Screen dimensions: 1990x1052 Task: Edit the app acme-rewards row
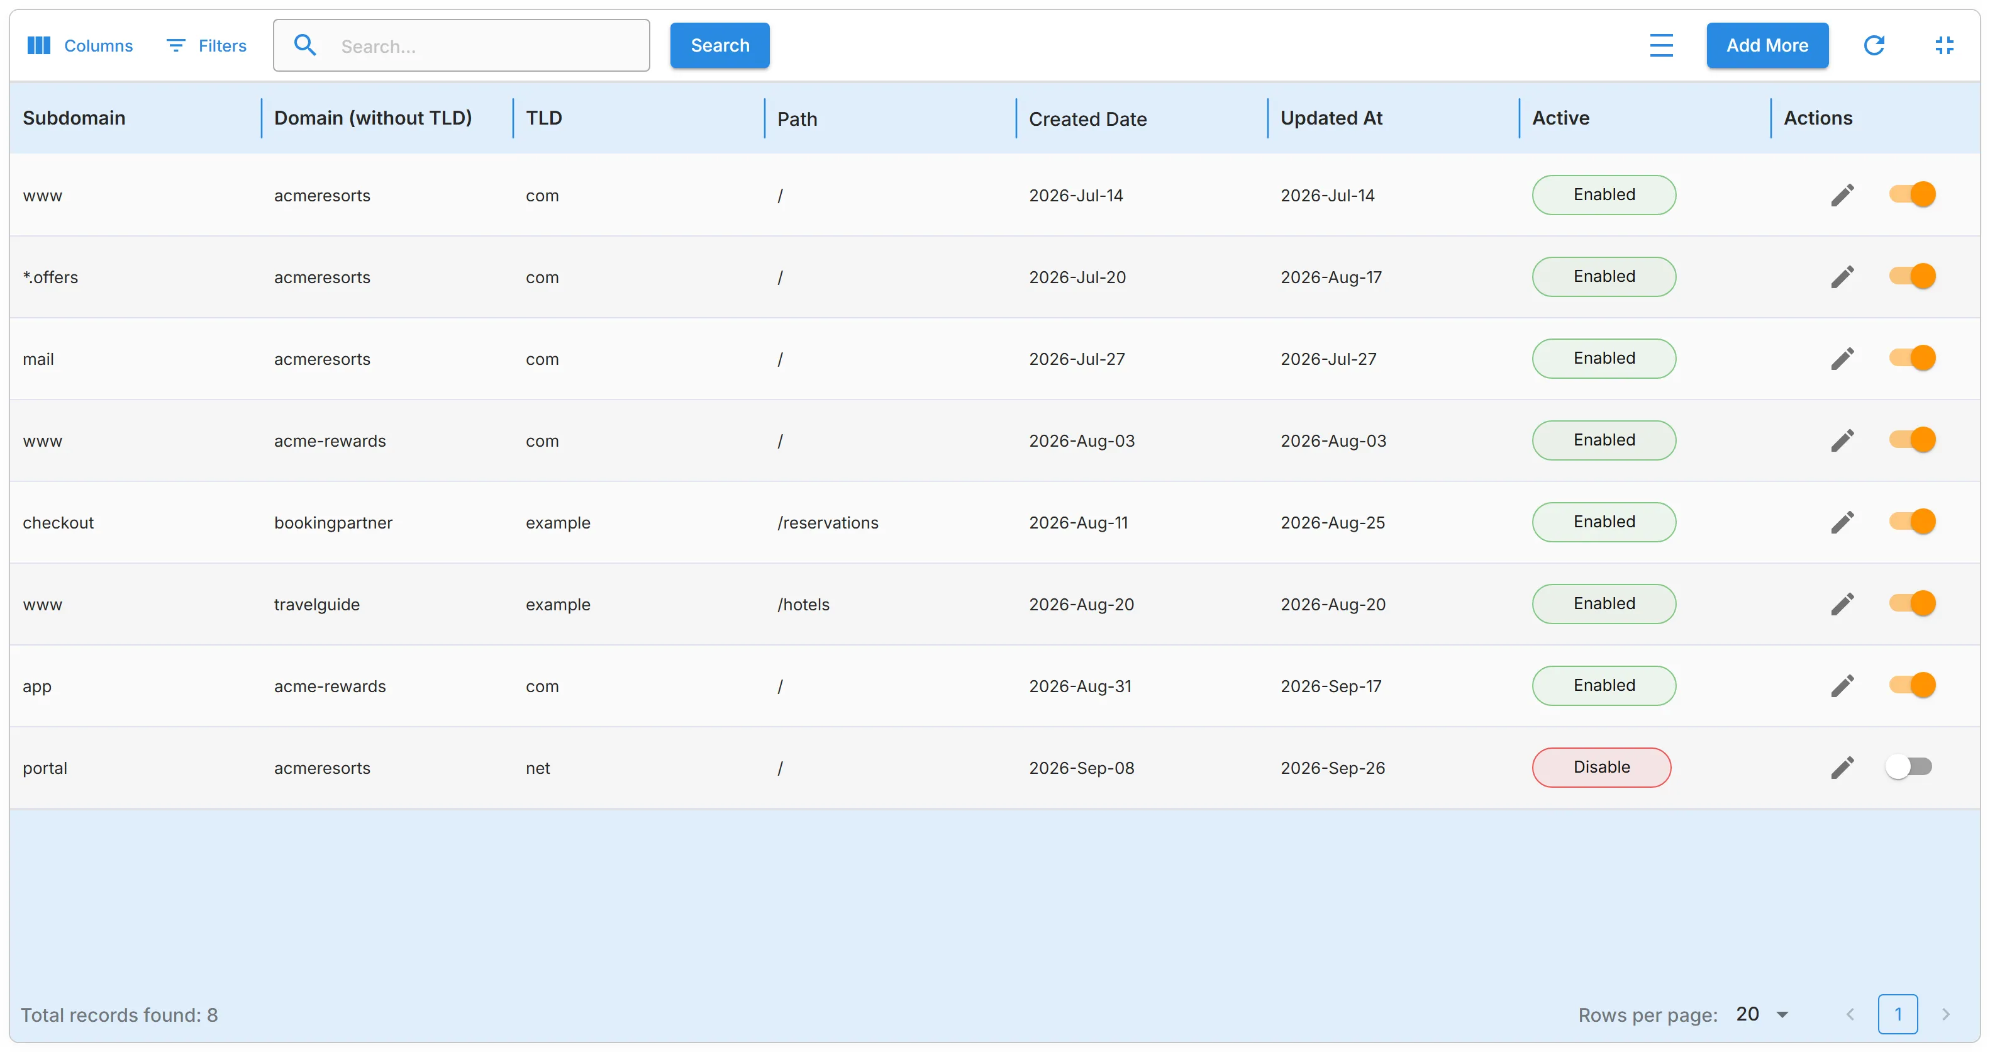coord(1842,686)
